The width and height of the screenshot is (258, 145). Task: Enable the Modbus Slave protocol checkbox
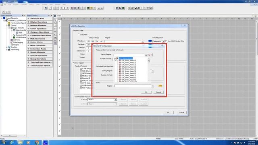pos(81,76)
